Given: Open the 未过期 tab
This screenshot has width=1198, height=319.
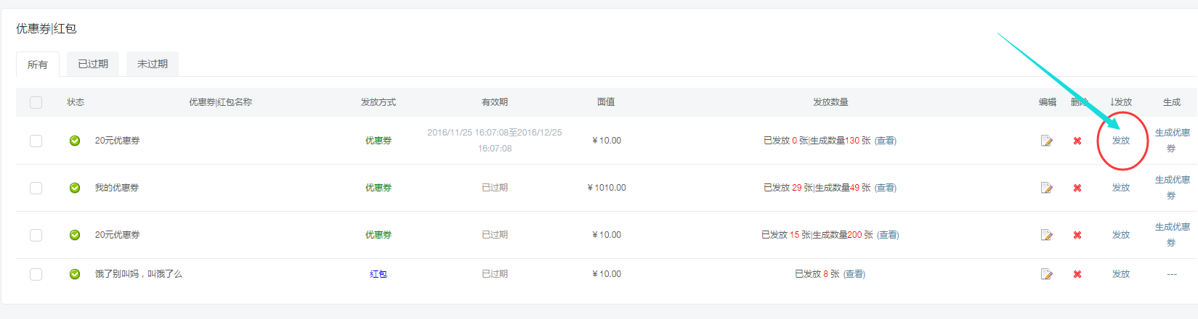Looking at the screenshot, I should click(153, 64).
